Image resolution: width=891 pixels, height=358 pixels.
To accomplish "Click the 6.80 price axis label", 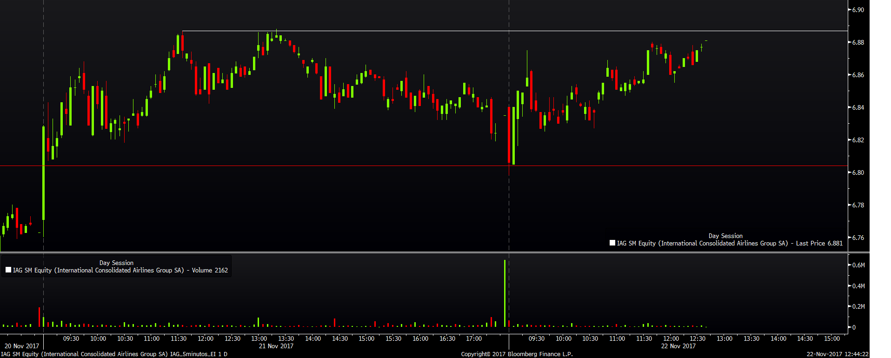I will 858,172.
